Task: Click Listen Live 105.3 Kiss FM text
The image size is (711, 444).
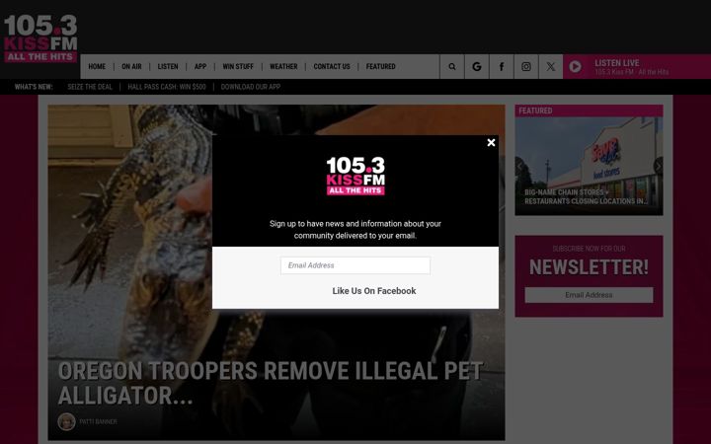Action: [x=631, y=67]
